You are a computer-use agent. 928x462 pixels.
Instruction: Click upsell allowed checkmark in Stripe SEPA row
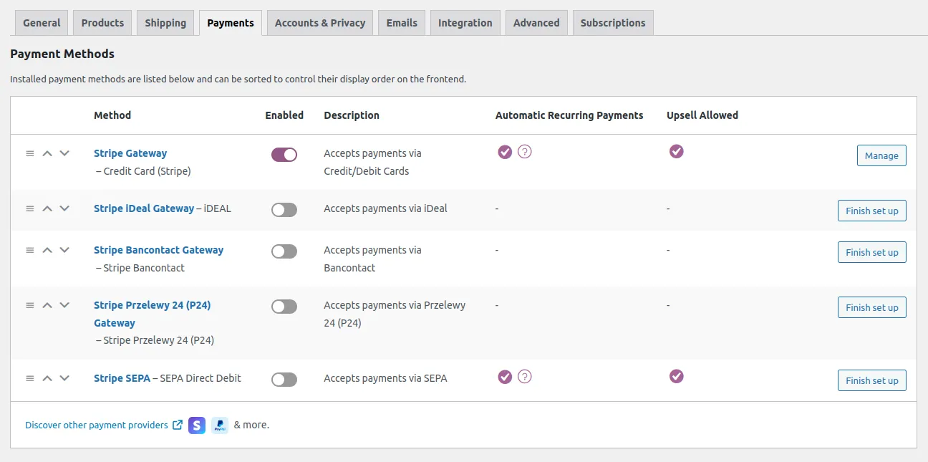676,376
